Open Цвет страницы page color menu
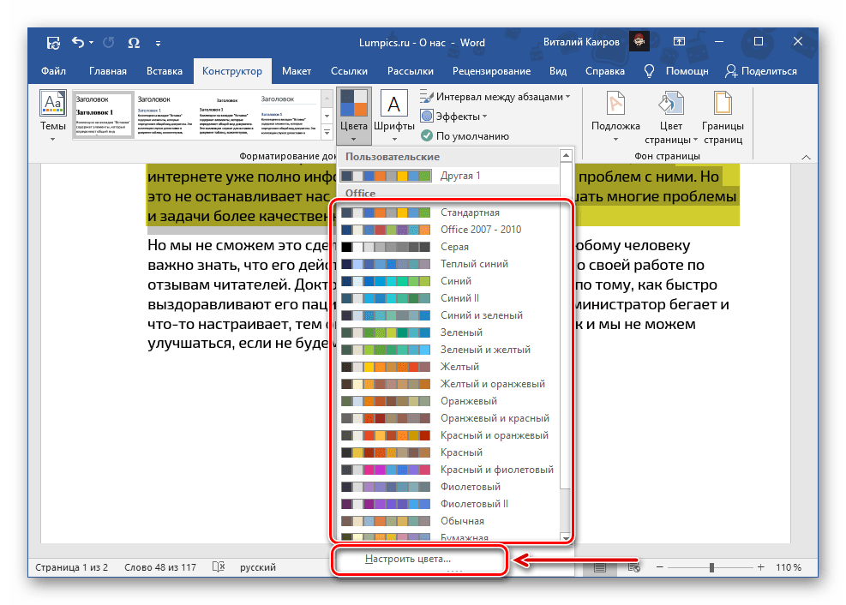 [x=670, y=116]
